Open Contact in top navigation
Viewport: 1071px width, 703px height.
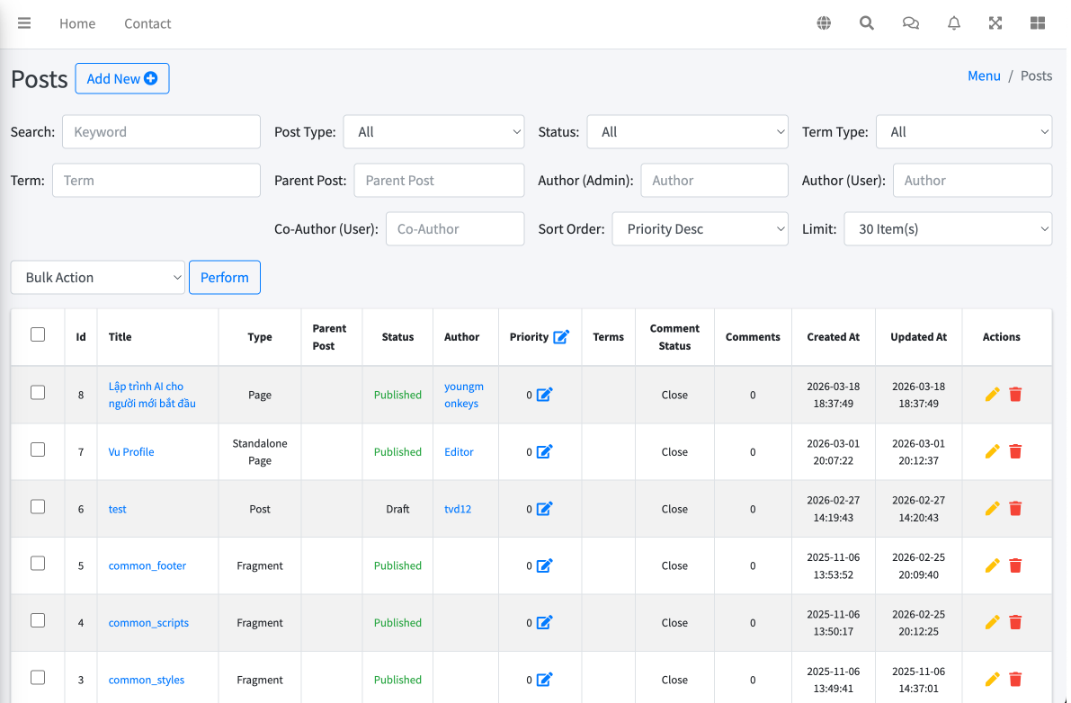click(x=147, y=23)
